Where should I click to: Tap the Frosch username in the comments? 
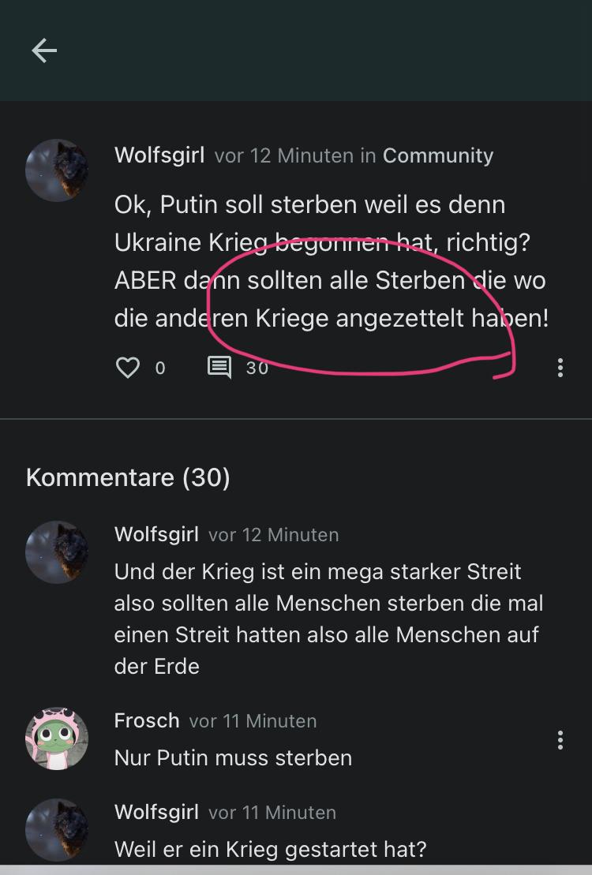(x=147, y=720)
